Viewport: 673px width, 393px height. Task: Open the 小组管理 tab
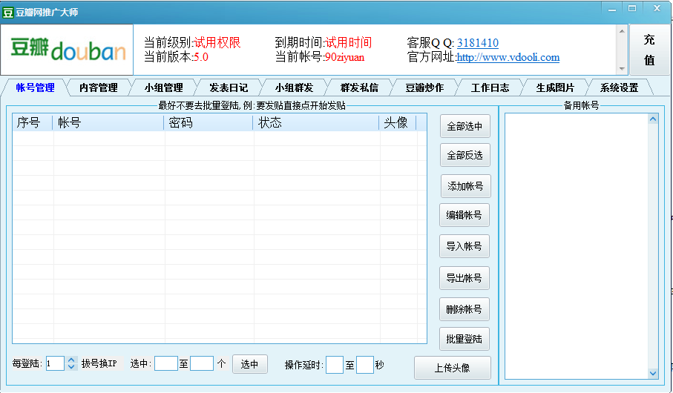click(163, 87)
